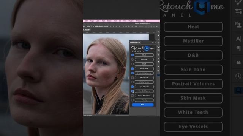Enable Fabric checkbox in small panel
Screen dimensions: 243x136
pyautogui.click(x=133, y=100)
